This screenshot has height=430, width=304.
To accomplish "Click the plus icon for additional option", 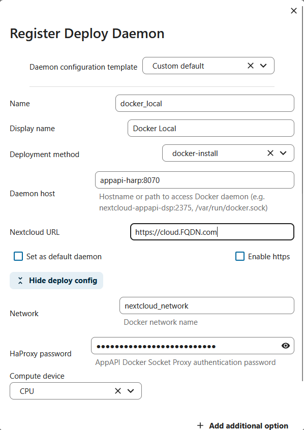I will (200, 425).
